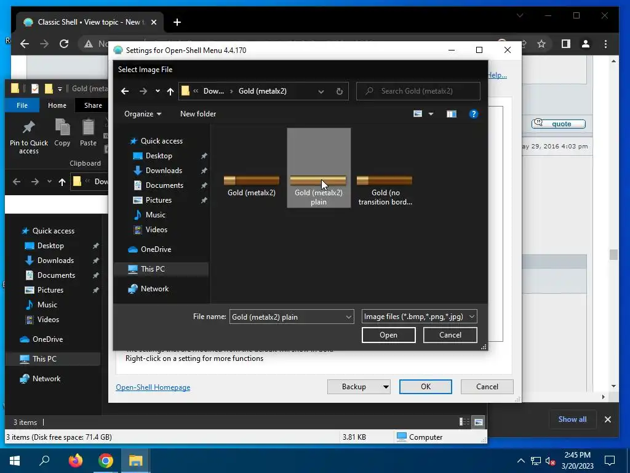Open the notification center icon
The width and height of the screenshot is (630, 473).
tap(610, 461)
